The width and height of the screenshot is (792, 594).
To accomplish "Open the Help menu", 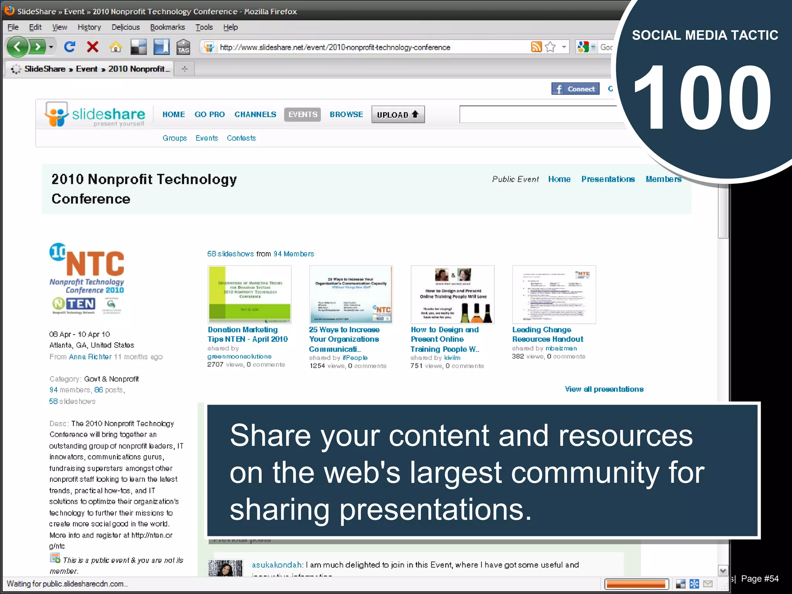I will pyautogui.click(x=230, y=27).
